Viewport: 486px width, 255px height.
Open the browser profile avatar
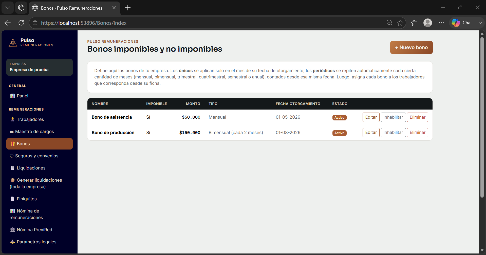428,23
